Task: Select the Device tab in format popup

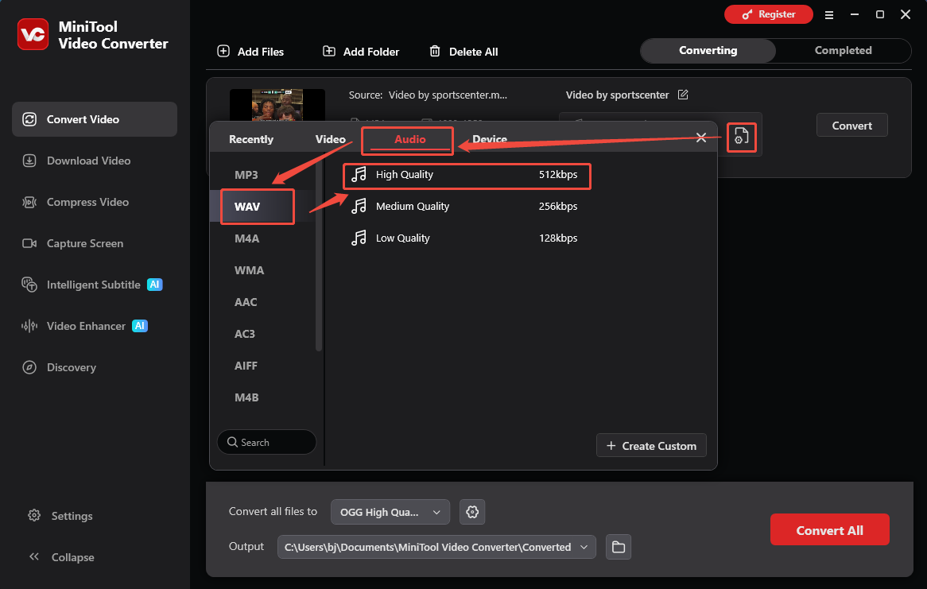Action: click(490, 140)
